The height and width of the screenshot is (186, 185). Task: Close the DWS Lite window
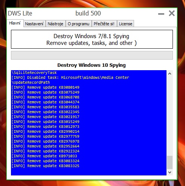pyautogui.click(x=172, y=13)
